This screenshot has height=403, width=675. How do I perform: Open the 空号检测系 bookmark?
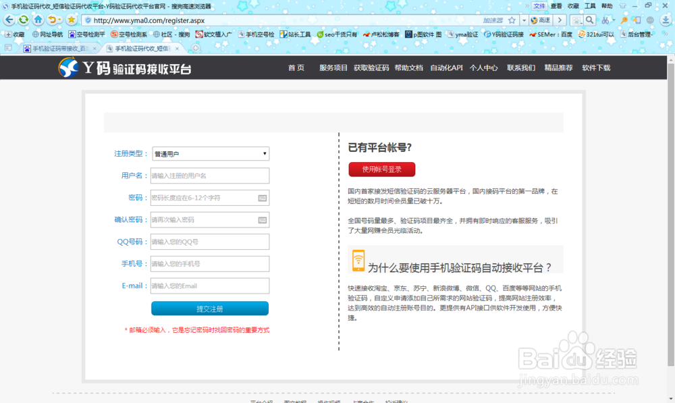[129, 34]
